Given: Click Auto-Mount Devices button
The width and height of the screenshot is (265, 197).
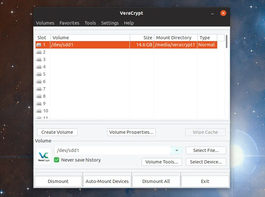Looking at the screenshot, I should click(x=107, y=181).
